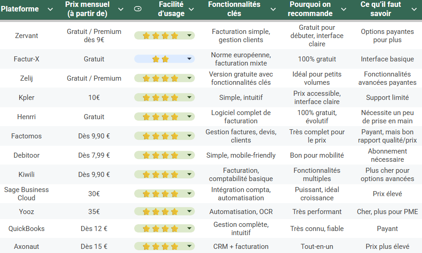This screenshot has height=253, width=422.
Task: Select the Kiwili "Plus cher pour options avancées" cell
Action: tap(388, 175)
